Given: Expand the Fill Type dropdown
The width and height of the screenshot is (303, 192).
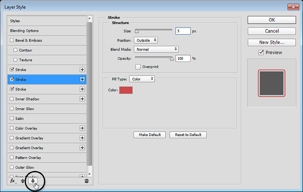Looking at the screenshot, I should (142, 79).
